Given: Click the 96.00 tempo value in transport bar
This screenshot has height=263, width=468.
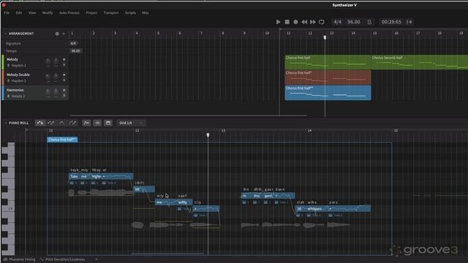Looking at the screenshot, I should point(354,22).
